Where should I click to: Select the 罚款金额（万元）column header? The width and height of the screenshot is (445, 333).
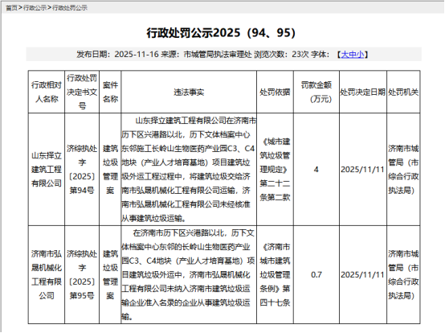tap(316, 92)
